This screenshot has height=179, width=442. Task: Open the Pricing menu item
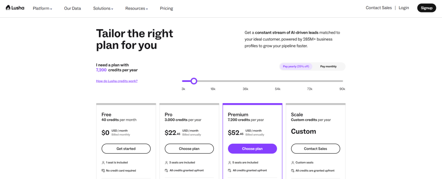point(166,8)
